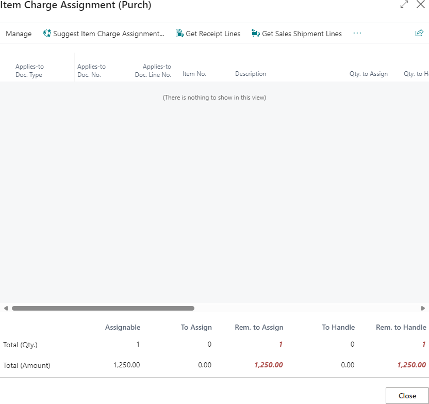Click the Get Sales Shipment Lines truck icon
429x404 pixels.
[x=256, y=34]
